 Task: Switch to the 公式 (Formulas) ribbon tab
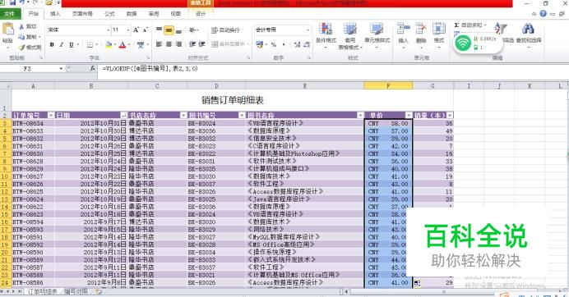[x=109, y=14]
